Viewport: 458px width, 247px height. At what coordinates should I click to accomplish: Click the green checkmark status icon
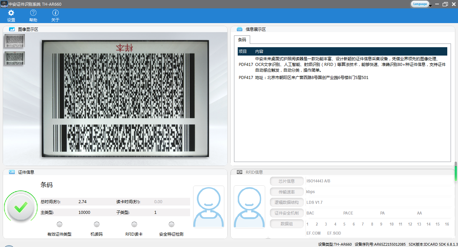(21, 208)
